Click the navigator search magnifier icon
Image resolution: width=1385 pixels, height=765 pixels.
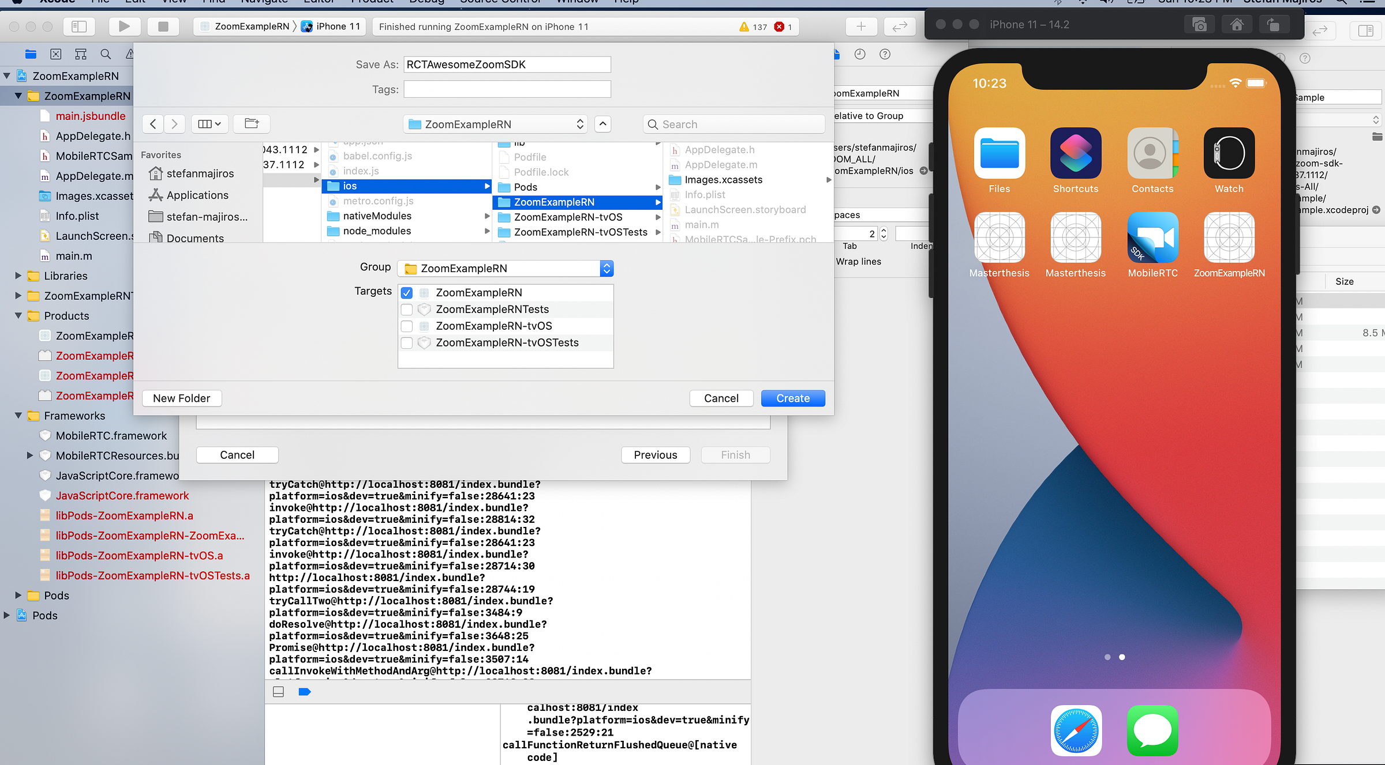(106, 54)
